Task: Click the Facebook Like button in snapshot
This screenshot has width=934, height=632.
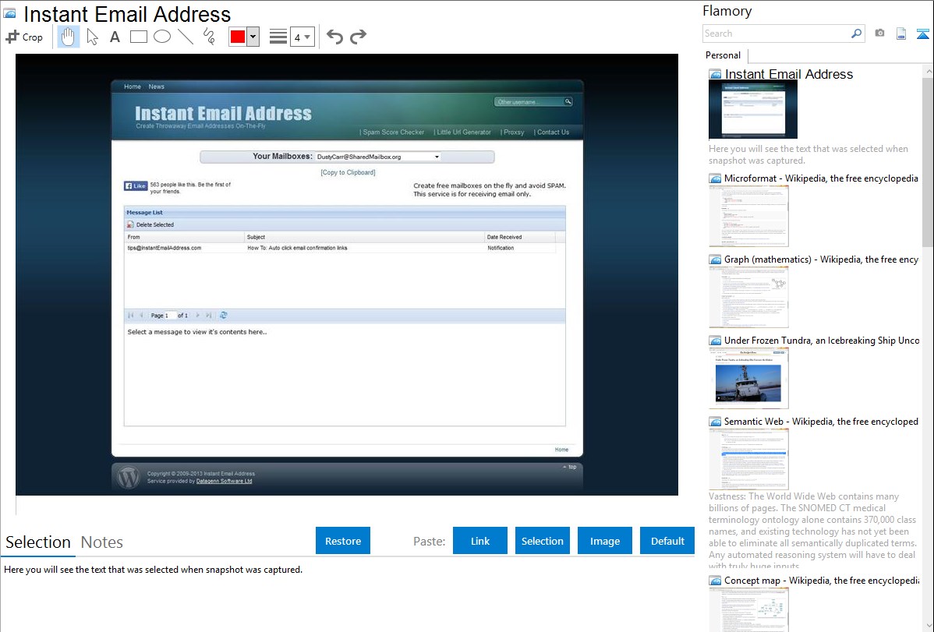Action: (135, 185)
